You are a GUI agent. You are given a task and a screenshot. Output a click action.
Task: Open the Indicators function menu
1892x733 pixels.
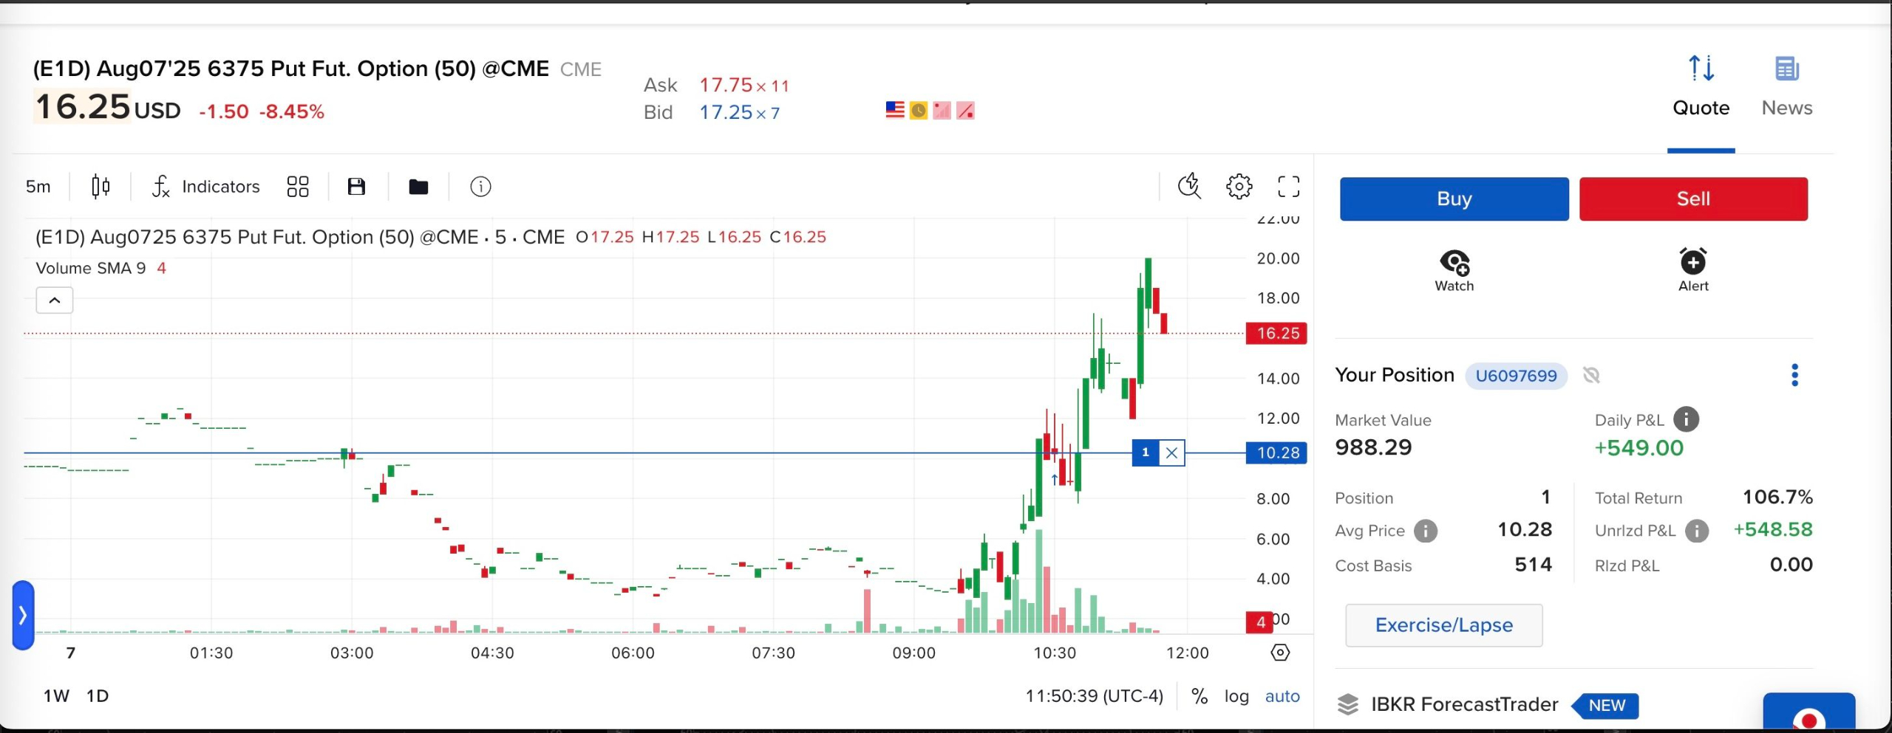[205, 187]
